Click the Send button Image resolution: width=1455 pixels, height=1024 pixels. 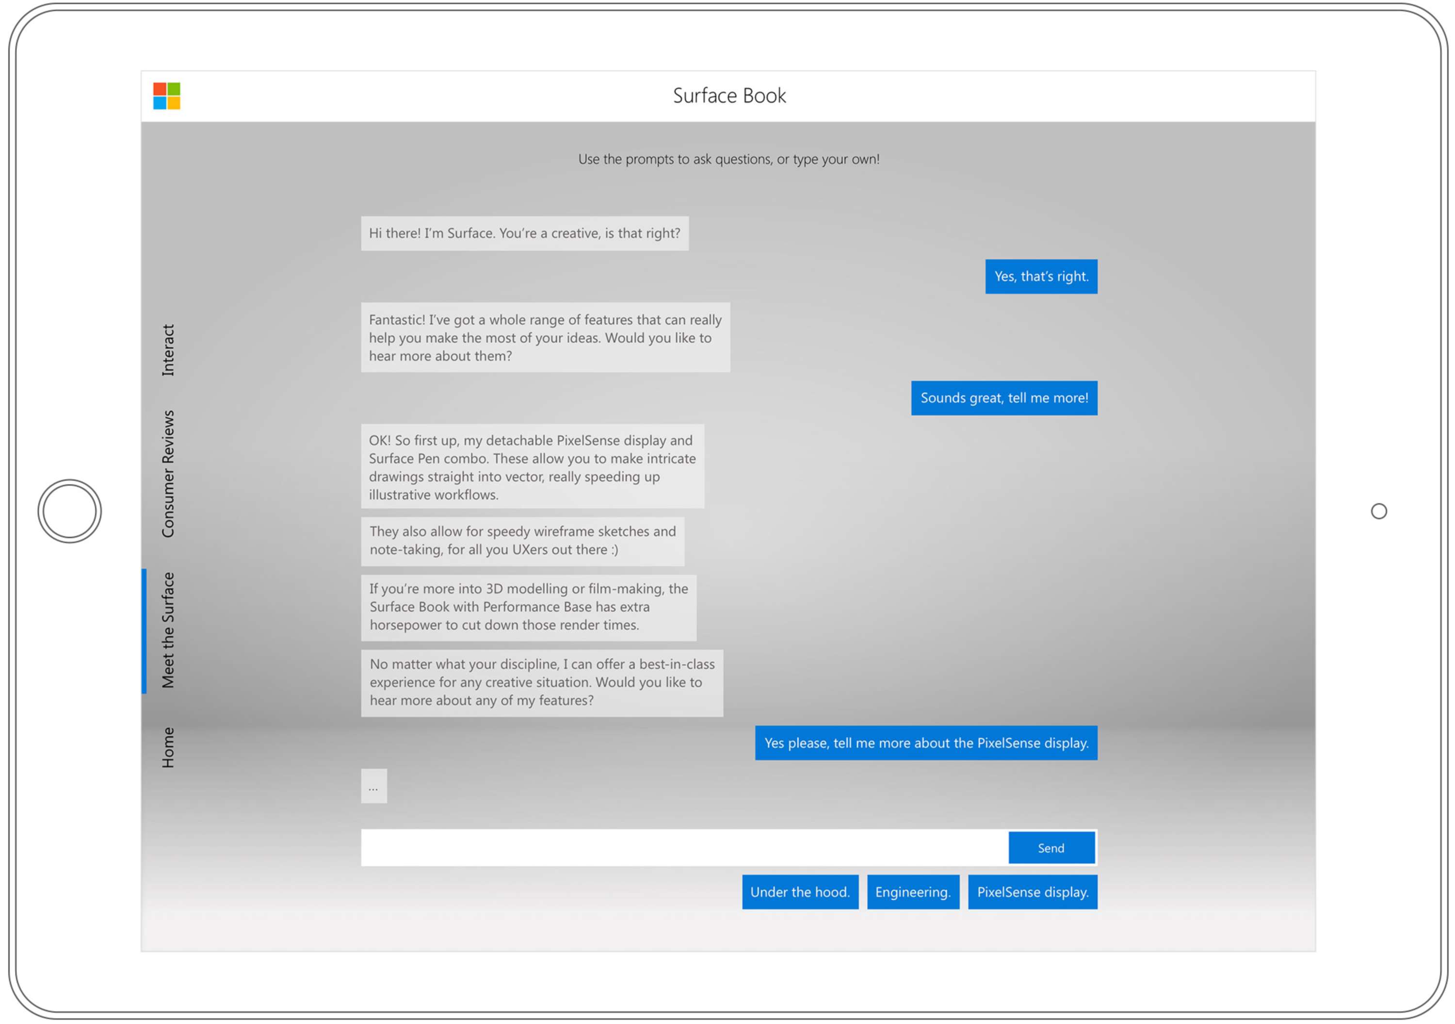coord(1052,848)
